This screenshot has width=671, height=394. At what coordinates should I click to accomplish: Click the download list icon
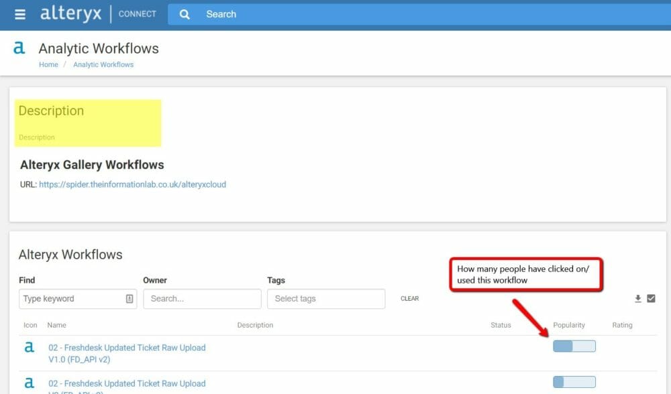coord(637,299)
